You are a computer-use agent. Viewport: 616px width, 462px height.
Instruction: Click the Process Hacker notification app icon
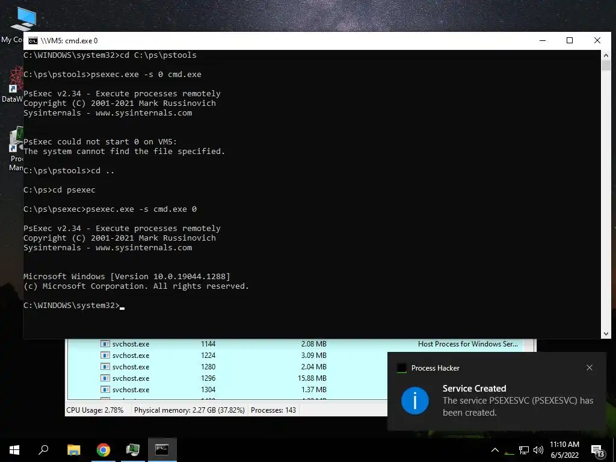click(401, 368)
